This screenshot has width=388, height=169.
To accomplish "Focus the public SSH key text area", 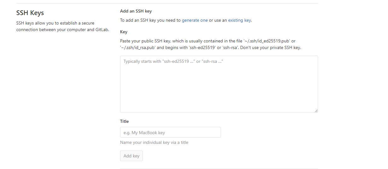I will click(219, 84).
